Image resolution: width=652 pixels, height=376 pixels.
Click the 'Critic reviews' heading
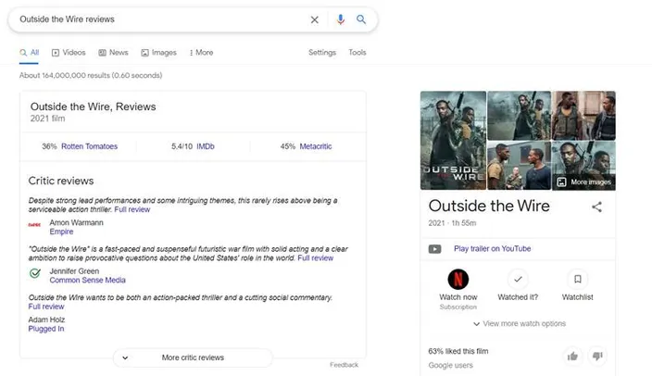tap(61, 181)
